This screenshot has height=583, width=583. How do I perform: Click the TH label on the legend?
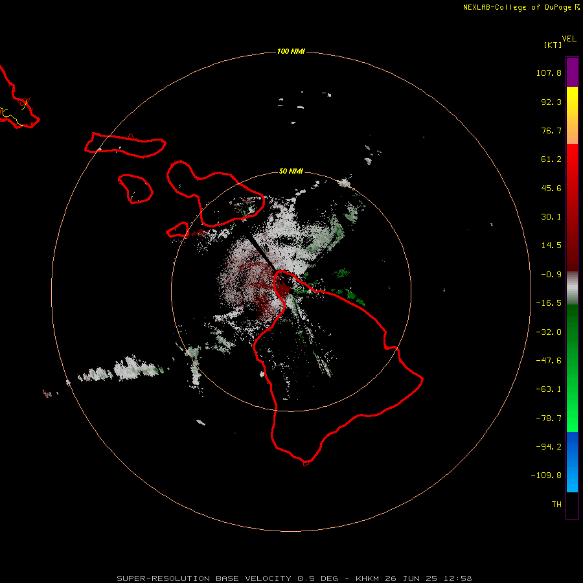click(556, 505)
